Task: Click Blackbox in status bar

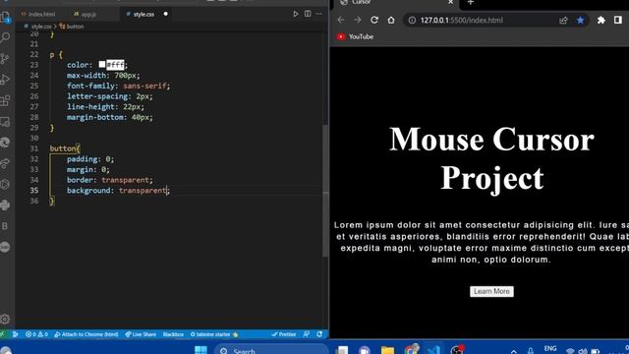Action: click(x=173, y=334)
